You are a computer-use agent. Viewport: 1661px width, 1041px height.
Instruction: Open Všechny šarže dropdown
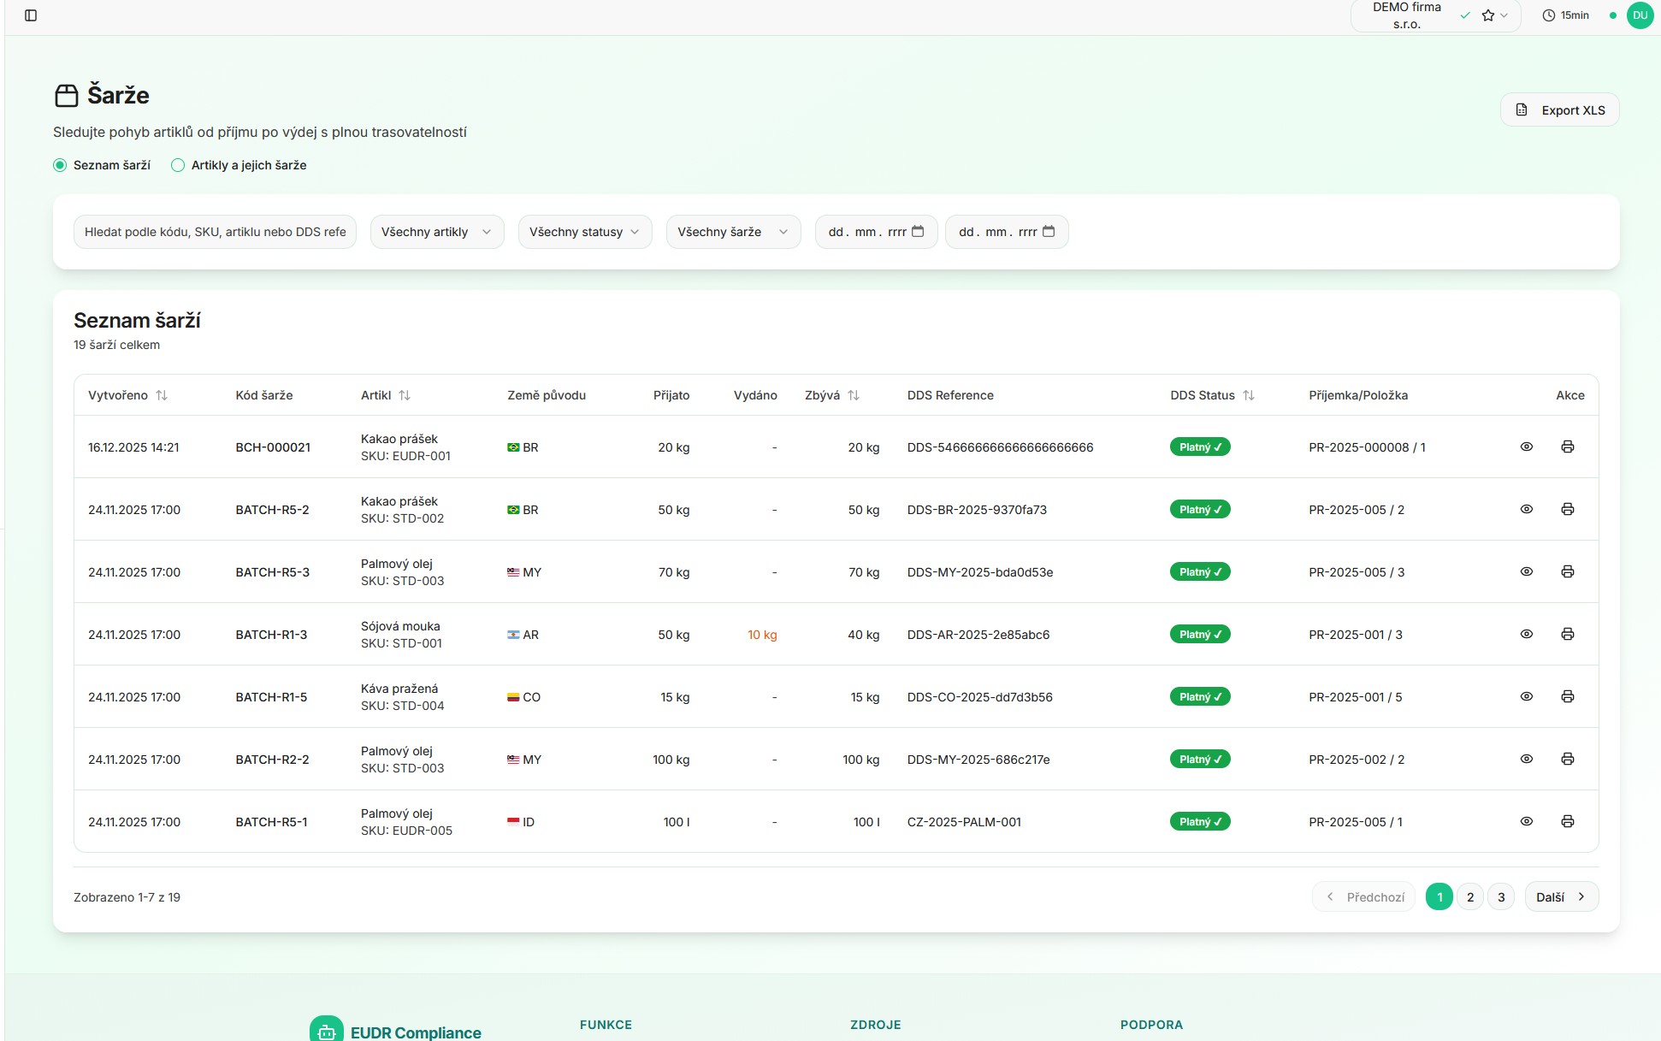pyautogui.click(x=732, y=232)
